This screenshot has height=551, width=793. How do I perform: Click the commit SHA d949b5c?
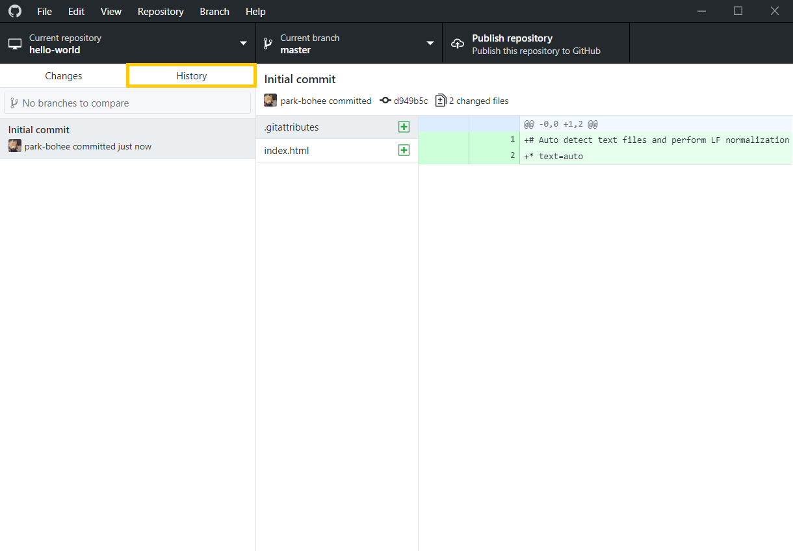(411, 101)
